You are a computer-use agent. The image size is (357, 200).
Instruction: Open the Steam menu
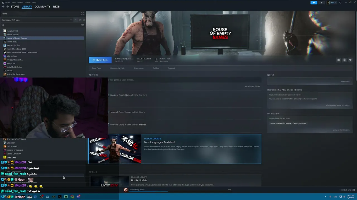coord(8,2)
